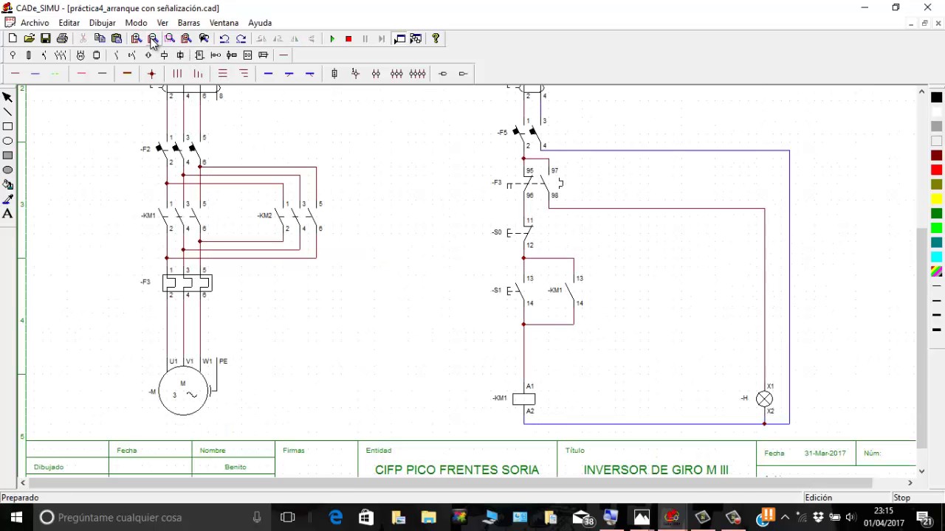
Task: Open the Modo menu
Action: pyautogui.click(x=136, y=23)
